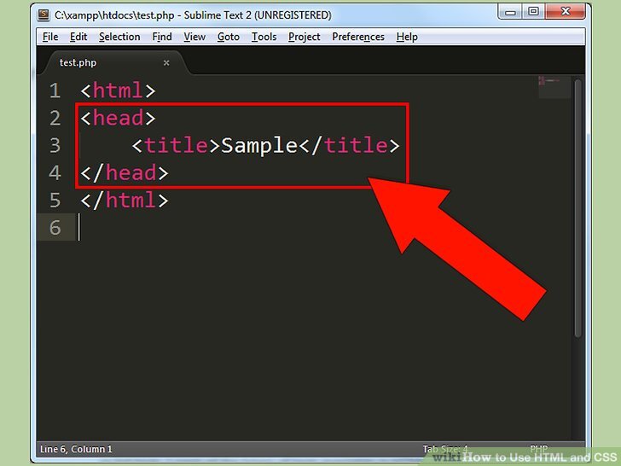Close the Sublime Text window
621x466 pixels.
tap(566, 11)
